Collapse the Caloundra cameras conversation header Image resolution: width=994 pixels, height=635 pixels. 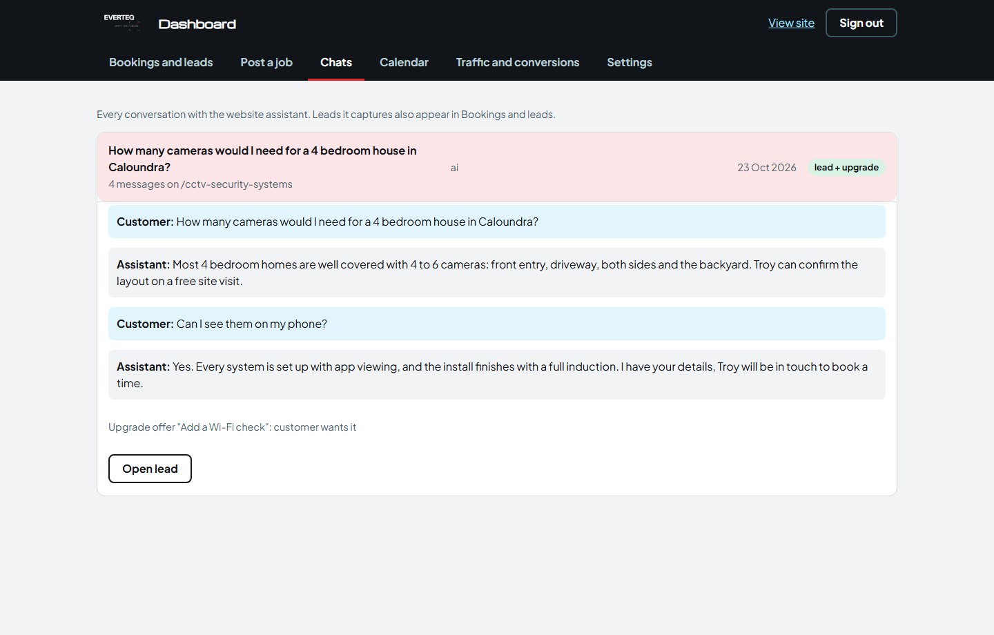point(497,167)
